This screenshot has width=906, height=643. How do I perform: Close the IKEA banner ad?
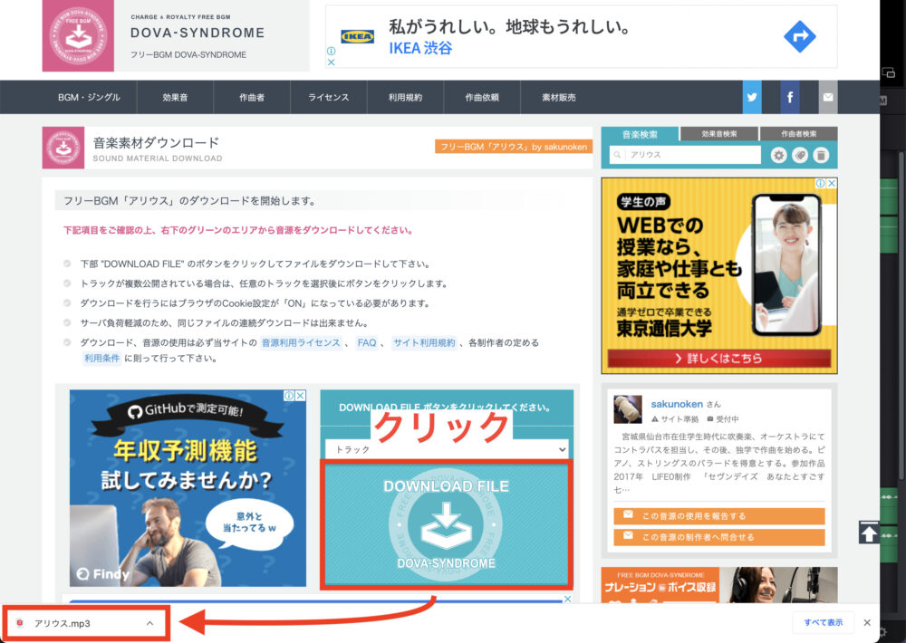(x=331, y=62)
